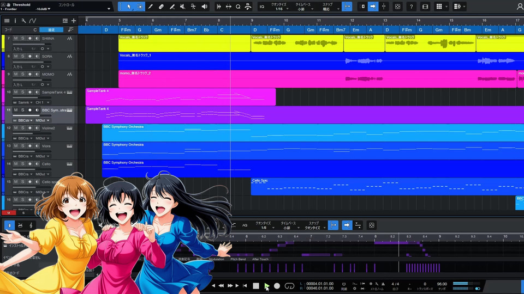Select the Eraser tool

click(161, 7)
